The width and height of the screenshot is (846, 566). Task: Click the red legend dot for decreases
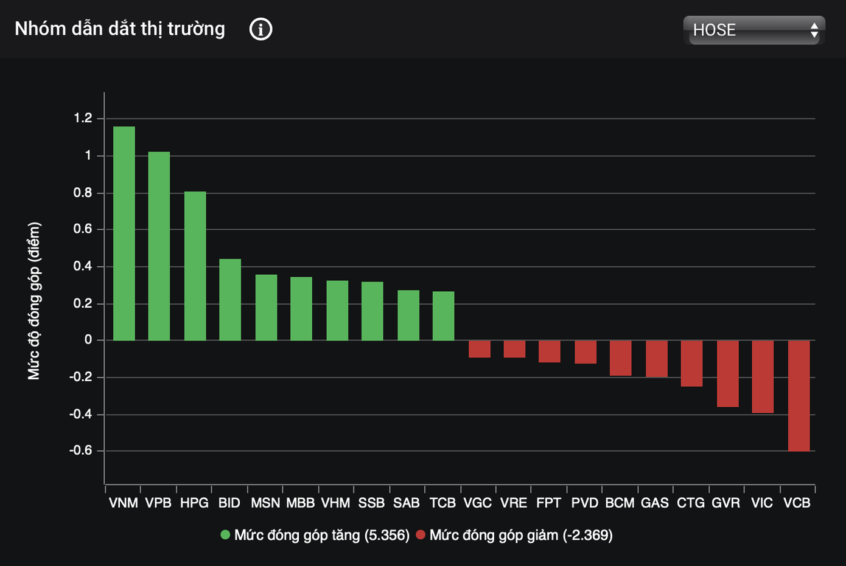[421, 535]
